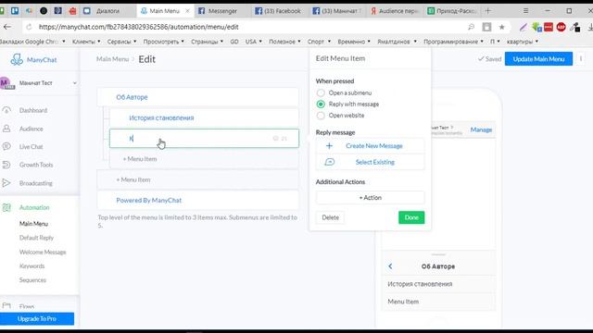This screenshot has width=593, height=333.
Task: Bookmark the page with the star icon
Action: pos(502,27)
